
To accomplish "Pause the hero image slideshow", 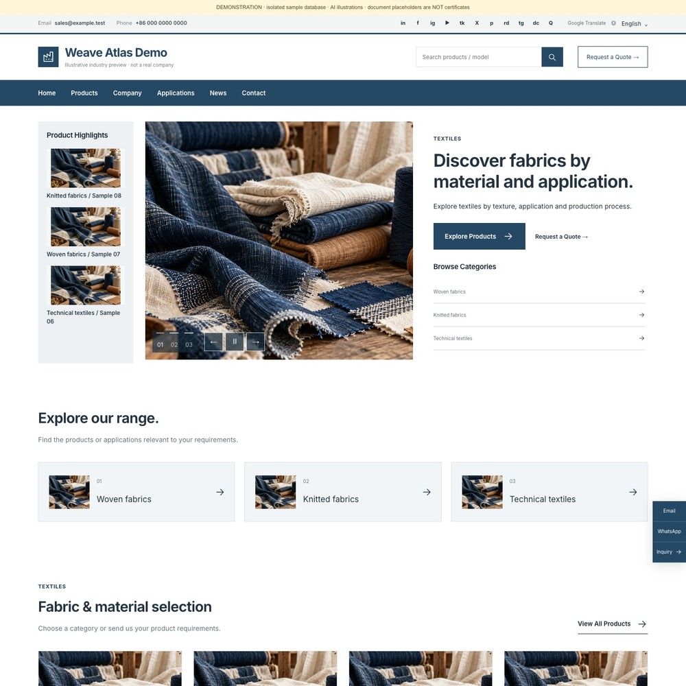I will (235, 342).
